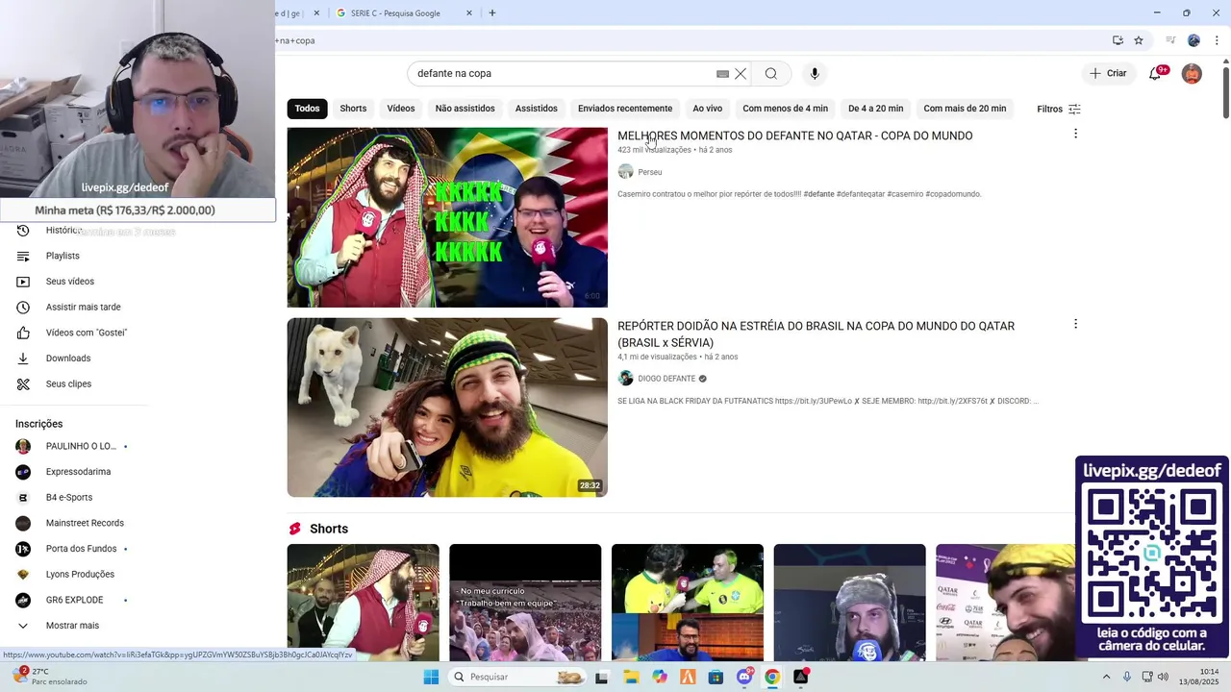Image resolution: width=1231 pixels, height=692 pixels.
Task: Open YouTube notifications bell
Action: pyautogui.click(x=1156, y=73)
